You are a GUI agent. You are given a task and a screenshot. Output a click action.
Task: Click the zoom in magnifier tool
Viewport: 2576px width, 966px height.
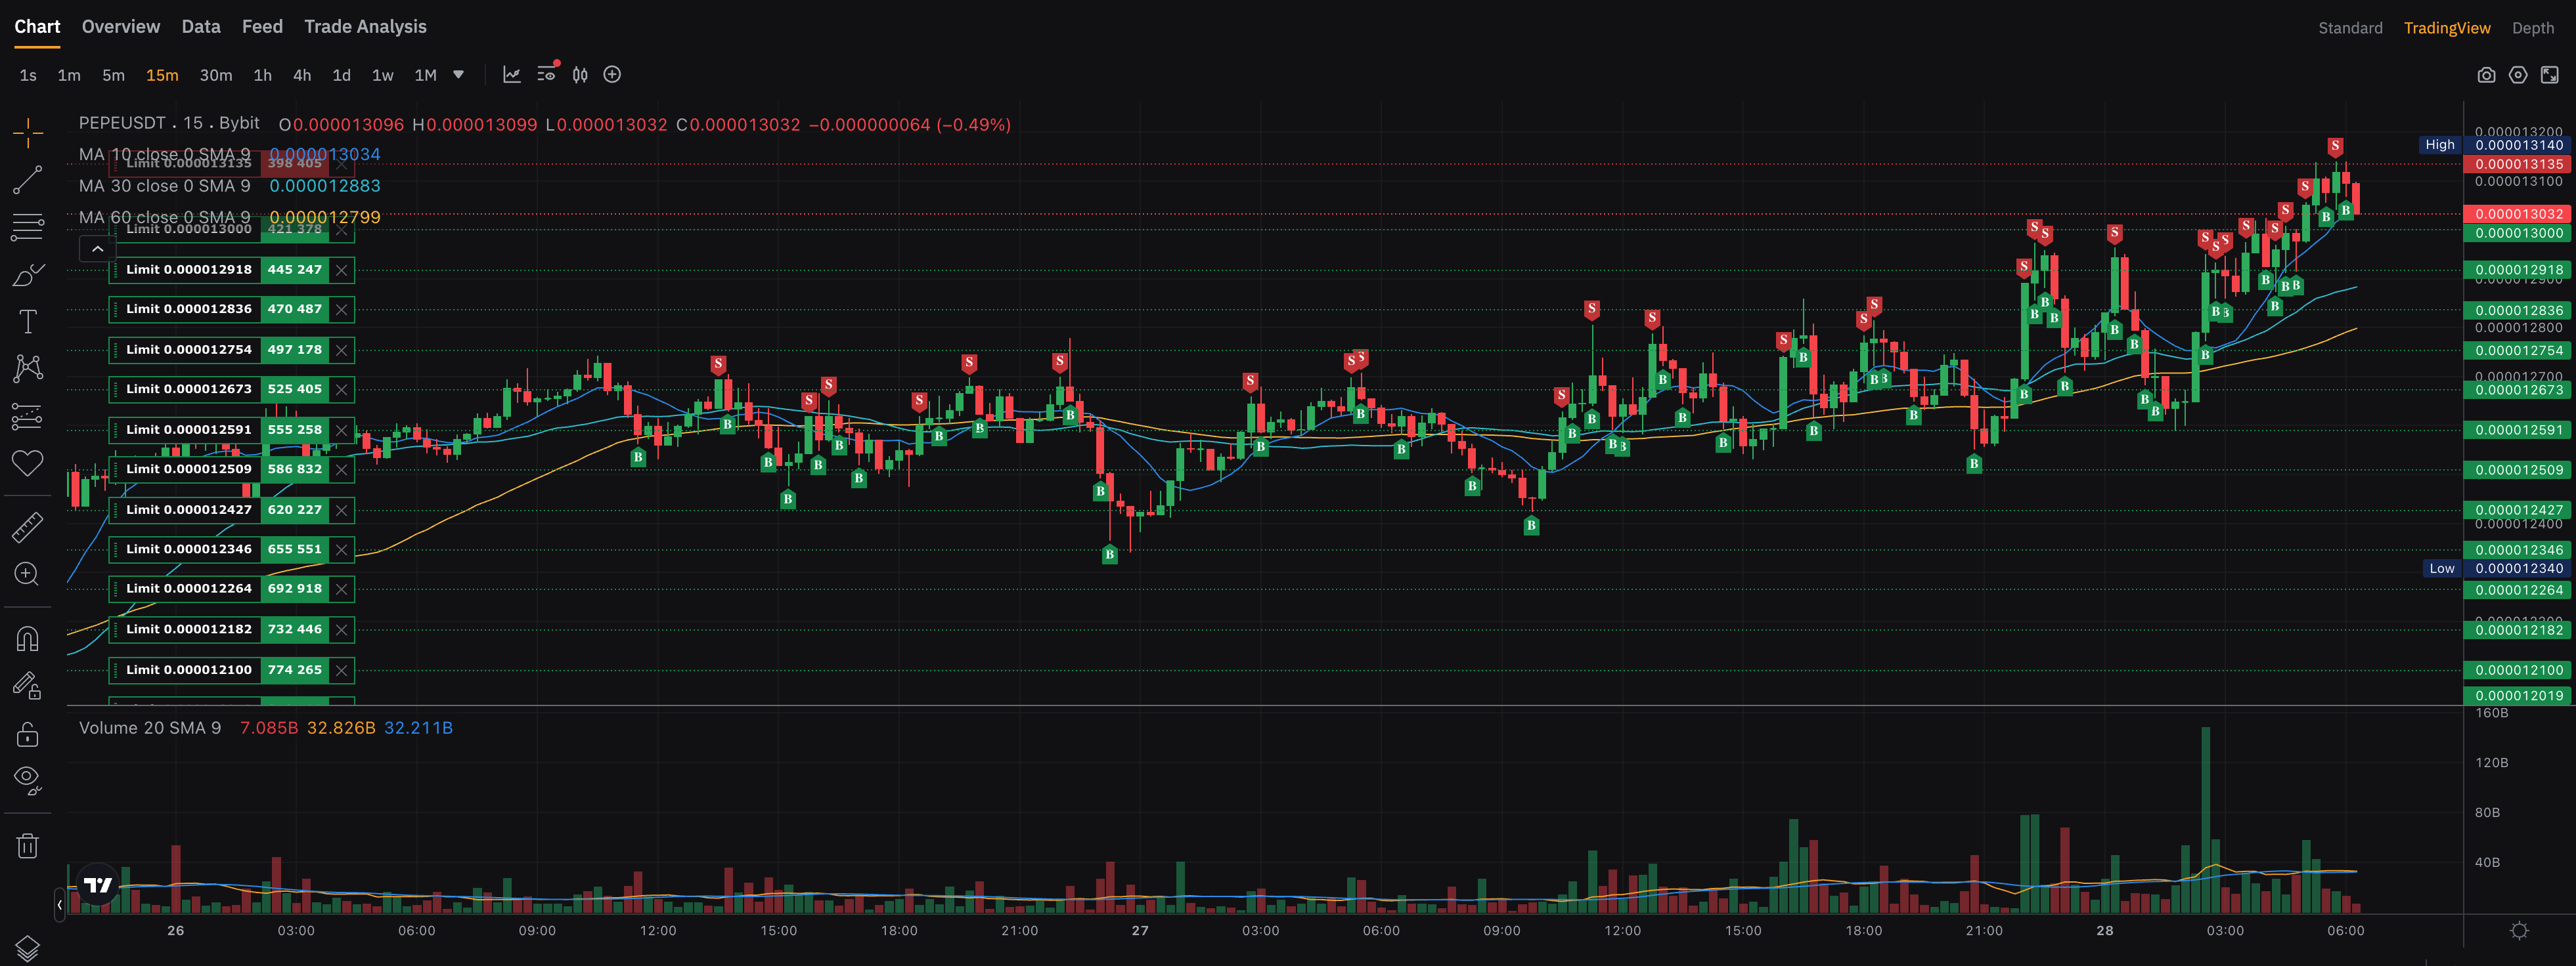(x=27, y=574)
